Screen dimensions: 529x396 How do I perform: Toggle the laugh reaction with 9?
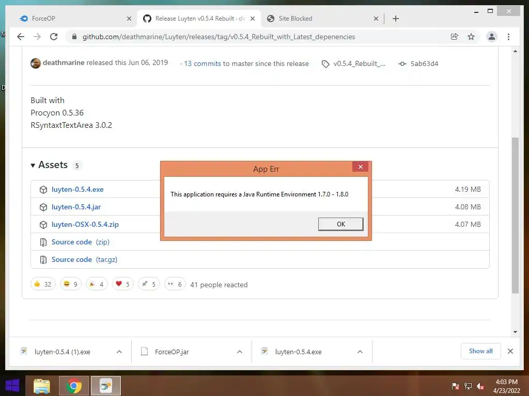click(70, 284)
